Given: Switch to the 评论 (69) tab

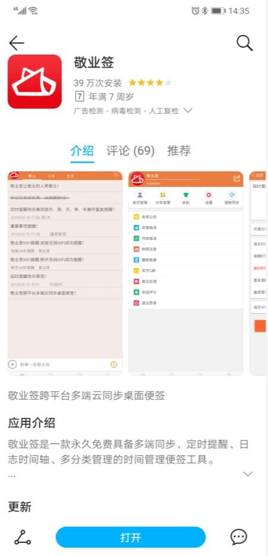Looking at the screenshot, I should [131, 151].
